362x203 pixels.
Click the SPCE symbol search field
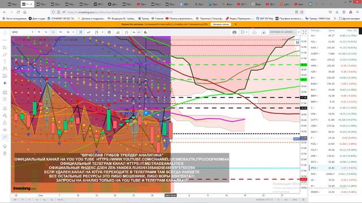coord(20,32)
